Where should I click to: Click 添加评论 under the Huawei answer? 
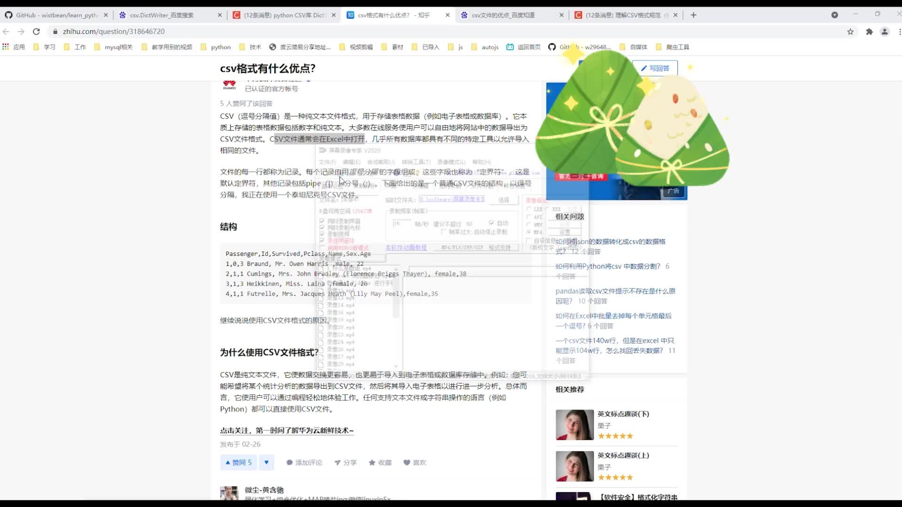point(304,462)
